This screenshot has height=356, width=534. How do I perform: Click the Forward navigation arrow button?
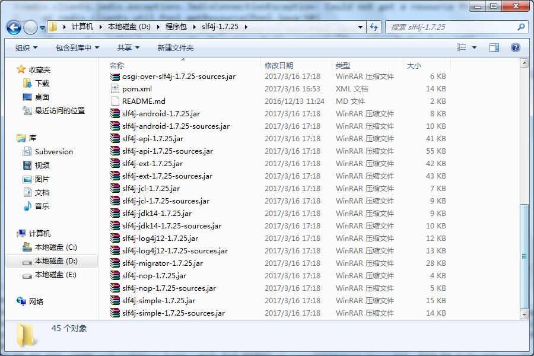coord(30,27)
